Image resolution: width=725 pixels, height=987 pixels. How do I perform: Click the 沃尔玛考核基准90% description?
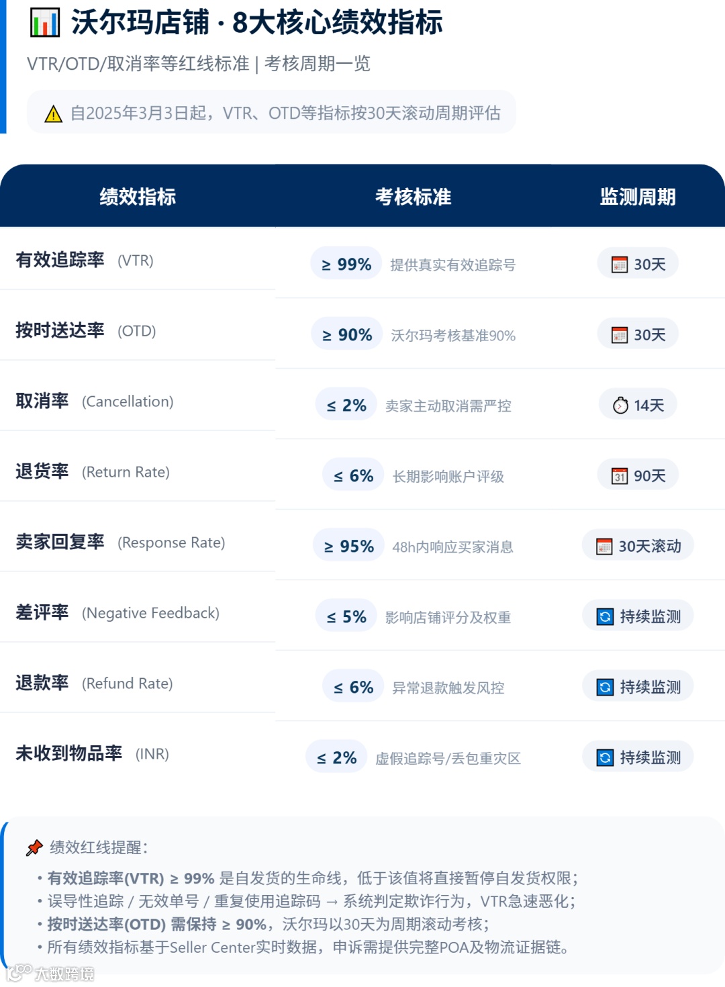click(x=453, y=336)
